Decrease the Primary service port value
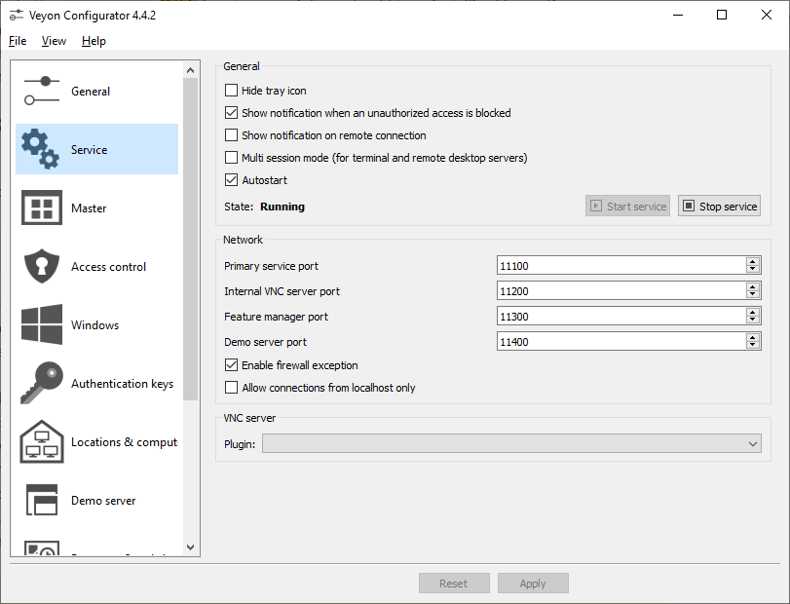790x604 pixels. pyautogui.click(x=753, y=269)
